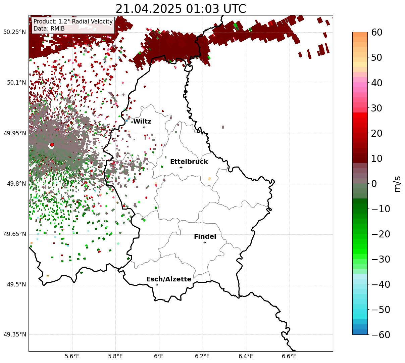This screenshot has height=363, width=405.
Task: Click the colorbar tick label 20
Action: tap(377, 133)
